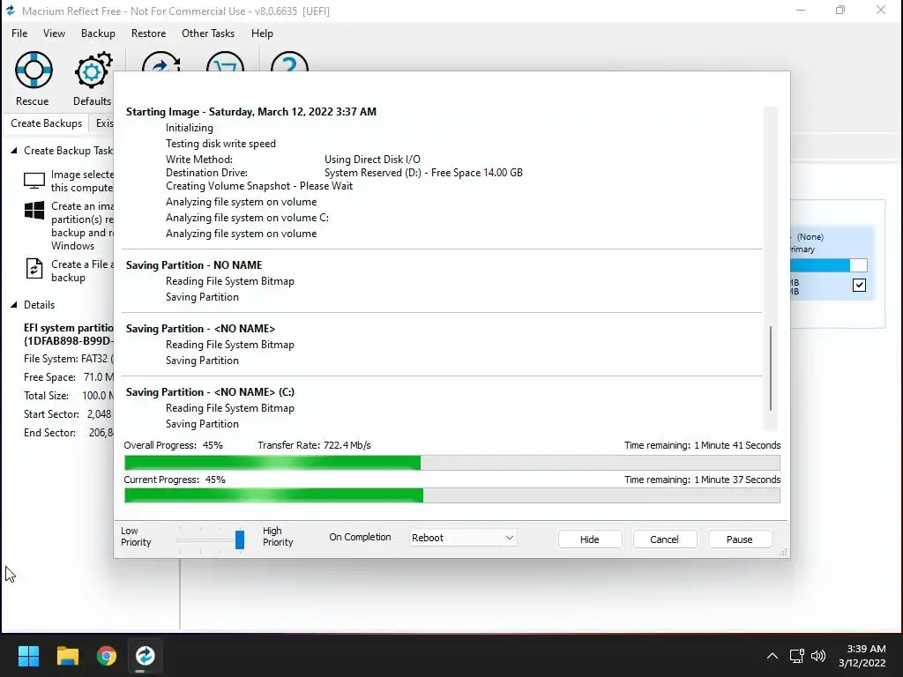Cancel the running image backup

click(665, 539)
